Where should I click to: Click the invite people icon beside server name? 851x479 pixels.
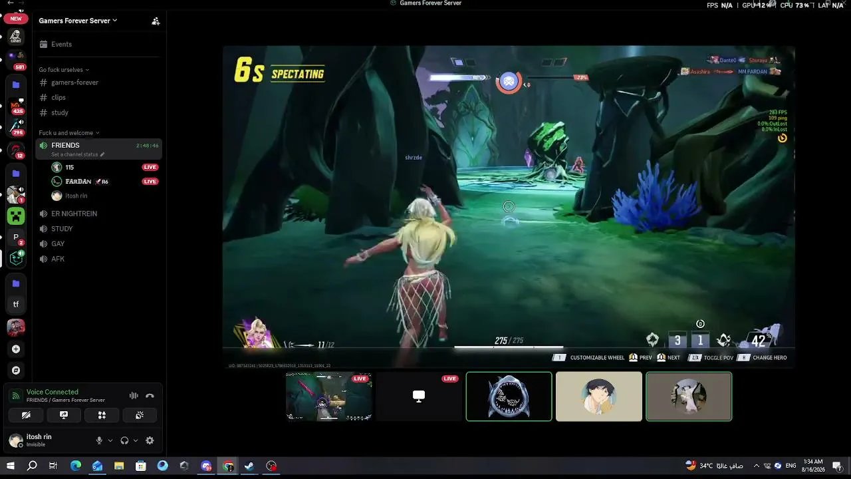[x=156, y=21]
